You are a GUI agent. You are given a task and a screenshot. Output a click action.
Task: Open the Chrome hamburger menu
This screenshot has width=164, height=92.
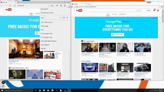point(162,7)
